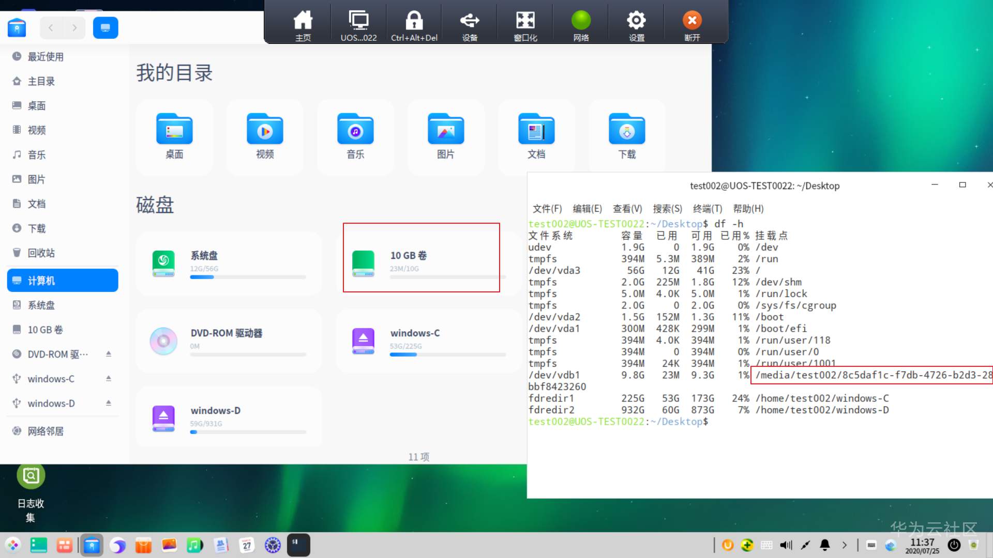Click the Ctrl+Alt+Del lock icon
Screen dimensions: 993x558
coord(414,21)
